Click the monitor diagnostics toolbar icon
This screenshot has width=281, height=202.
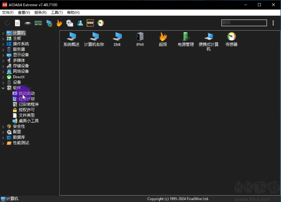[x=49, y=23]
